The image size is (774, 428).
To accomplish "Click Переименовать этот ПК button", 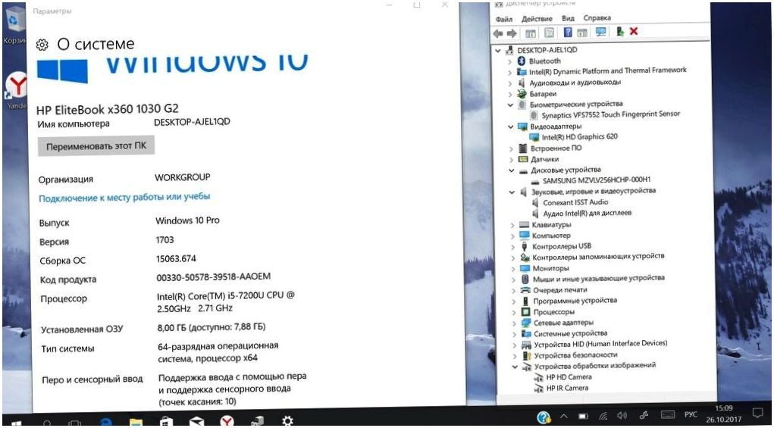I will coord(96,146).
